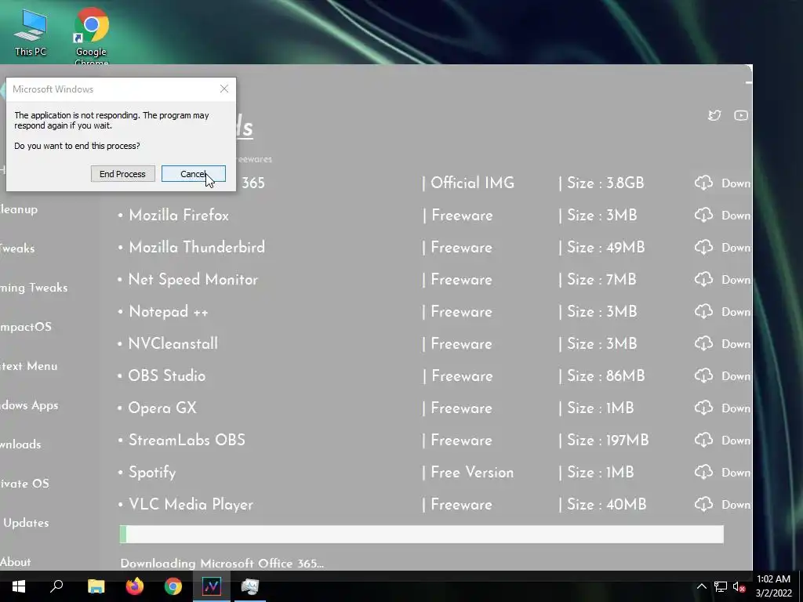Switch to the monitor app taskbar icon
This screenshot has width=803, height=602.
tap(250, 586)
